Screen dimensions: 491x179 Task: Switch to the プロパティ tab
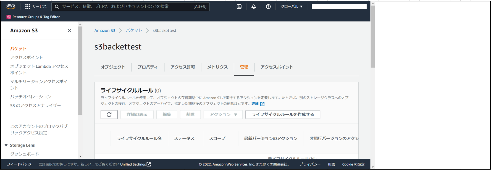pyautogui.click(x=148, y=67)
